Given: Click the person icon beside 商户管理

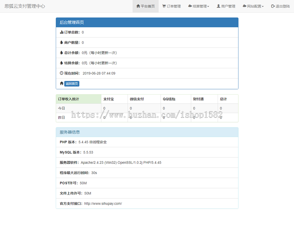Looking at the screenshot, I should click(x=219, y=6).
